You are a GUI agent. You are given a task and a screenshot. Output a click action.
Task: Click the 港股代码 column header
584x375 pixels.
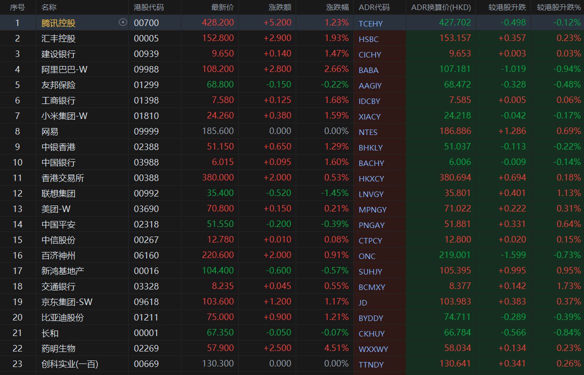pos(148,7)
